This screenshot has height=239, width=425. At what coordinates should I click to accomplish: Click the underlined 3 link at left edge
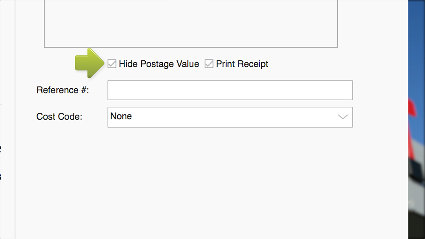click(x=0, y=177)
